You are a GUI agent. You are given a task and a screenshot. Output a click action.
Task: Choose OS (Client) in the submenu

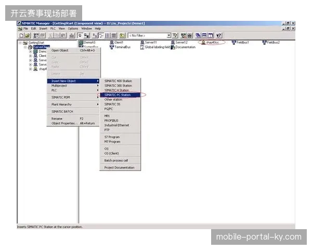120,153
